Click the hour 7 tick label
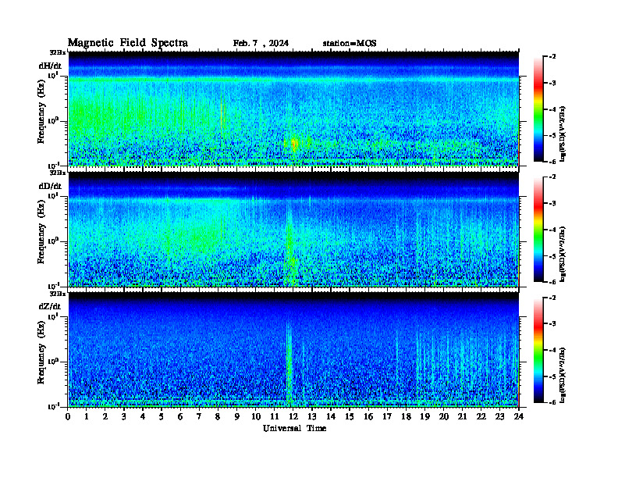The height and width of the screenshot is (478, 618). 199,417
